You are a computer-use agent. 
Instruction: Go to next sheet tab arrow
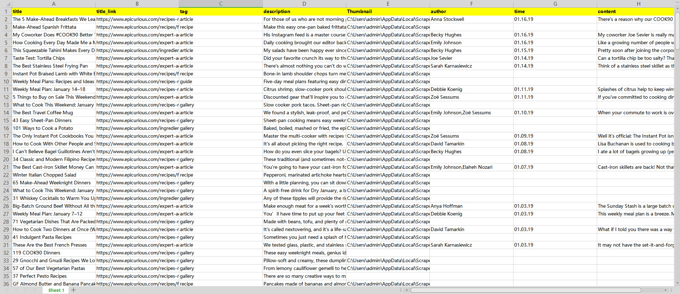[x=25, y=290]
